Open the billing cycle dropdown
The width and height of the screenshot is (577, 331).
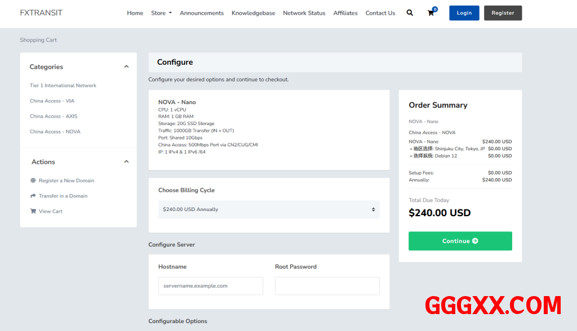[x=269, y=209]
